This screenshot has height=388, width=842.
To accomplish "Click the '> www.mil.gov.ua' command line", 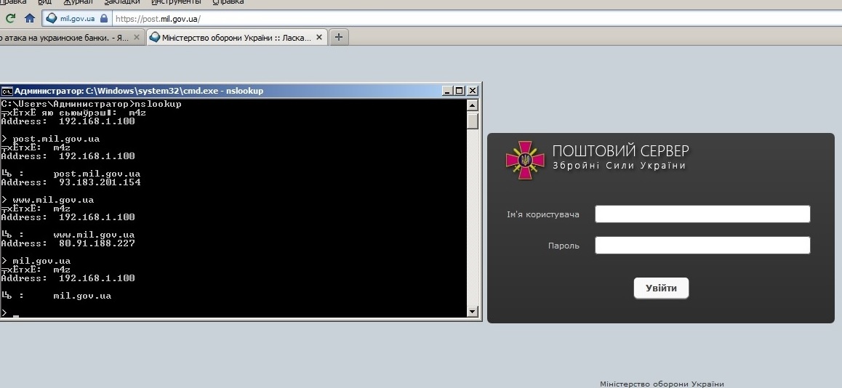I will click(x=48, y=200).
